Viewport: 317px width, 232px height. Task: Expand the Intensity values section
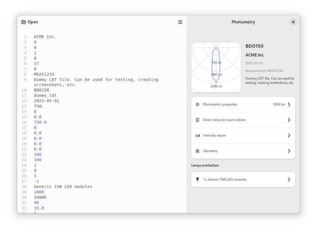[x=289, y=135]
